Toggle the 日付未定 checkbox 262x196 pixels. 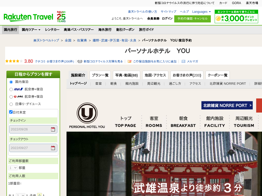[x=11, y=112]
